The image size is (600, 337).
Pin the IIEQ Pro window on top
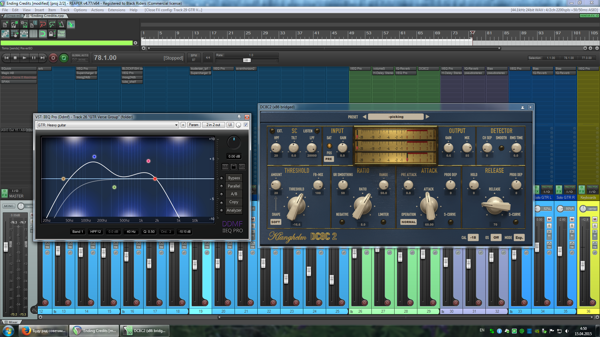pyautogui.click(x=239, y=117)
